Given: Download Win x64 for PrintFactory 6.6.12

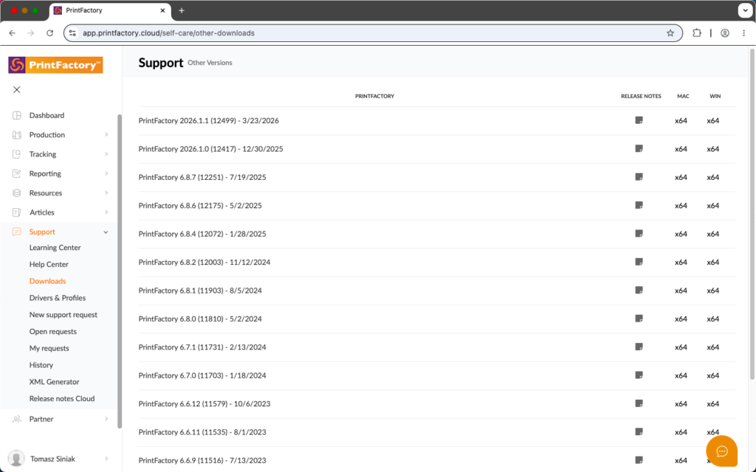Looking at the screenshot, I should 713,403.
